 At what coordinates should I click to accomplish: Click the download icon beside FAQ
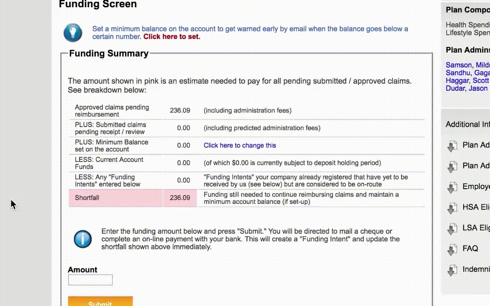pos(452,249)
